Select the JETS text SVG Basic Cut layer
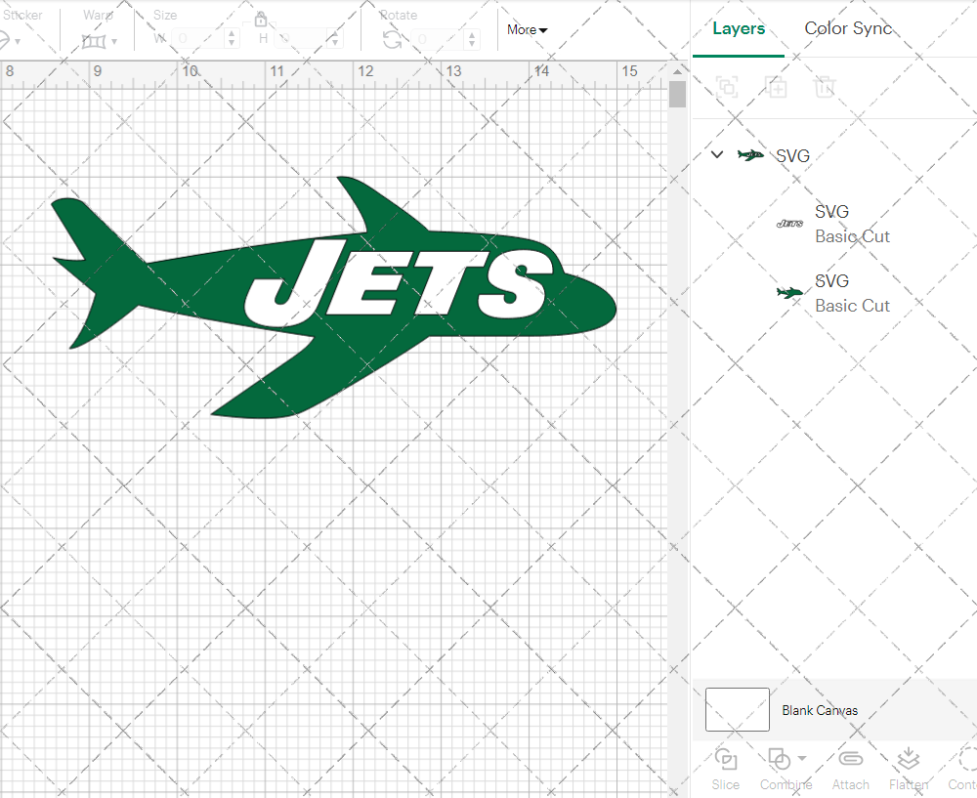The width and height of the screenshot is (977, 798). (834, 225)
